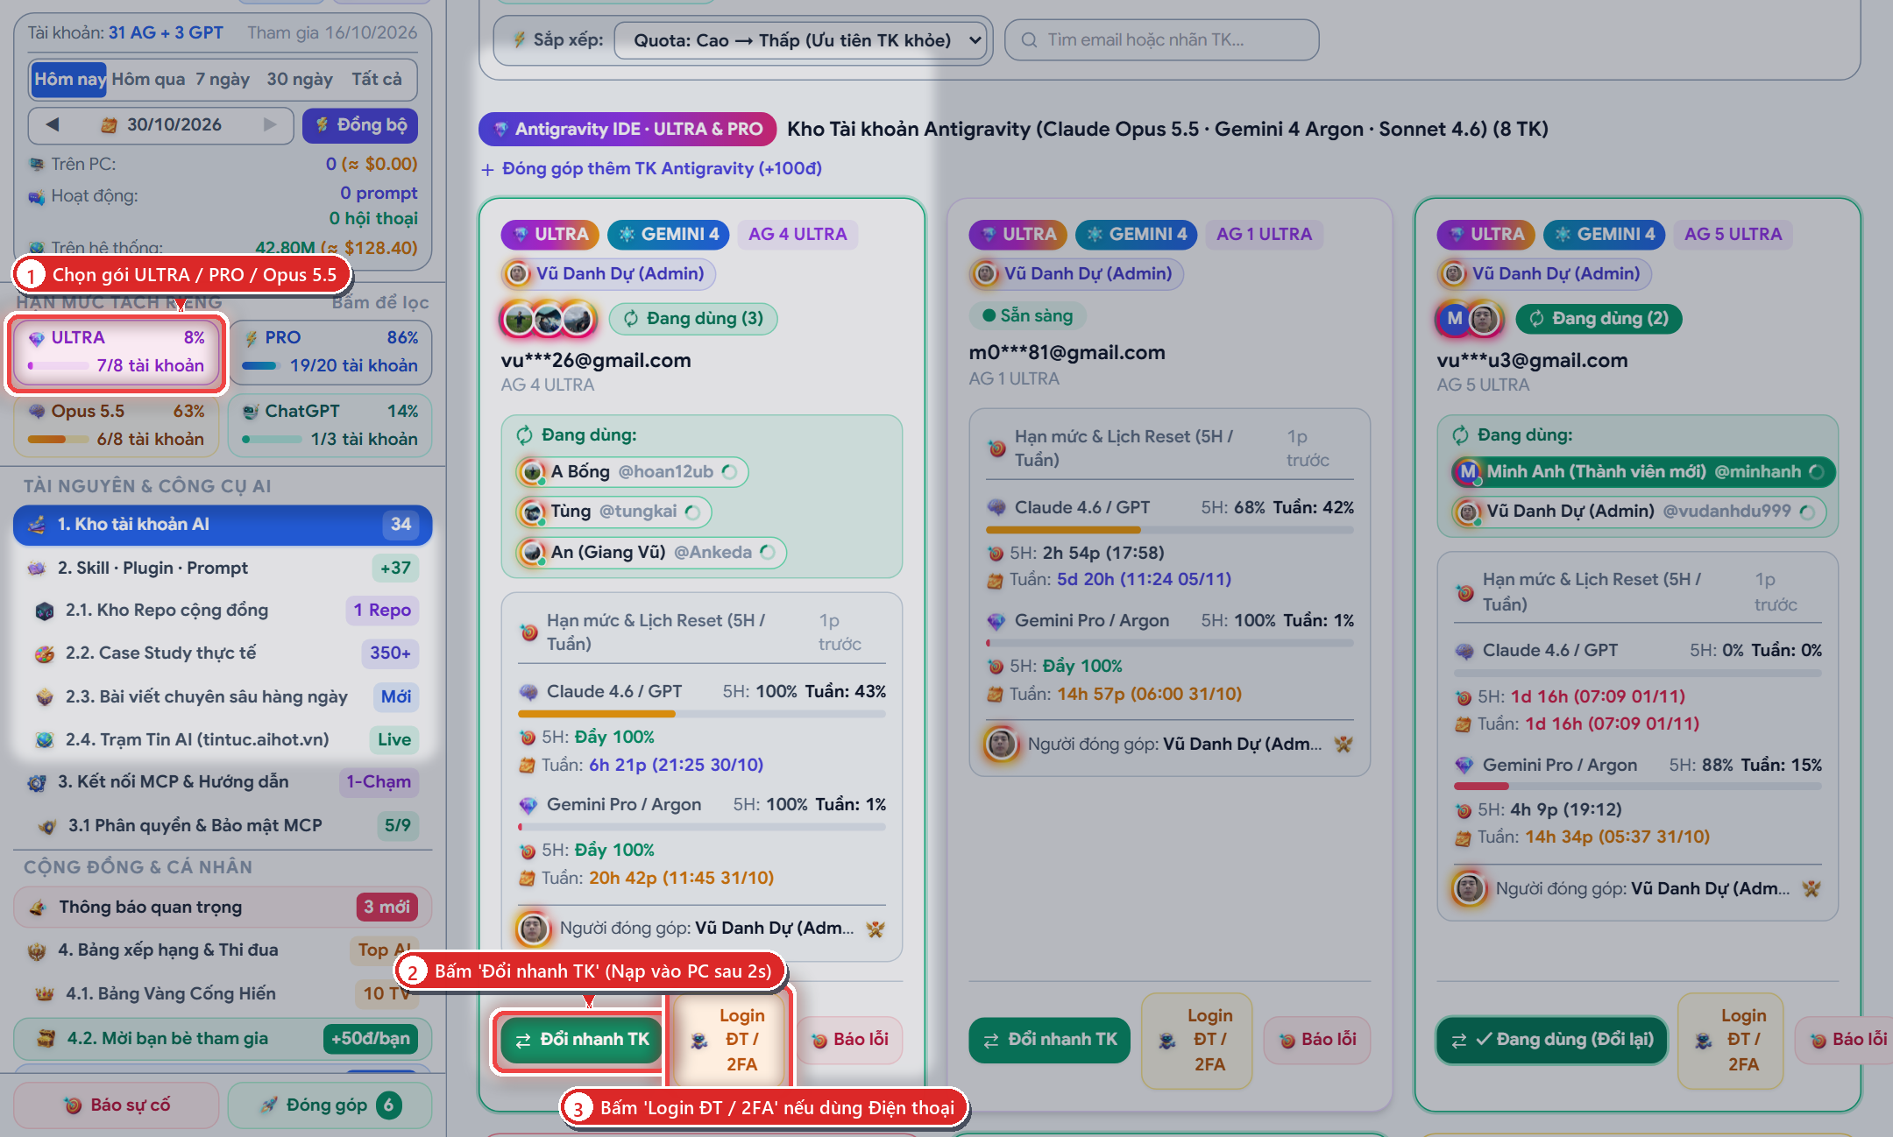Click user chip A Bống @hoan12ub
Viewport: 1893px width, 1137px height.
click(631, 472)
